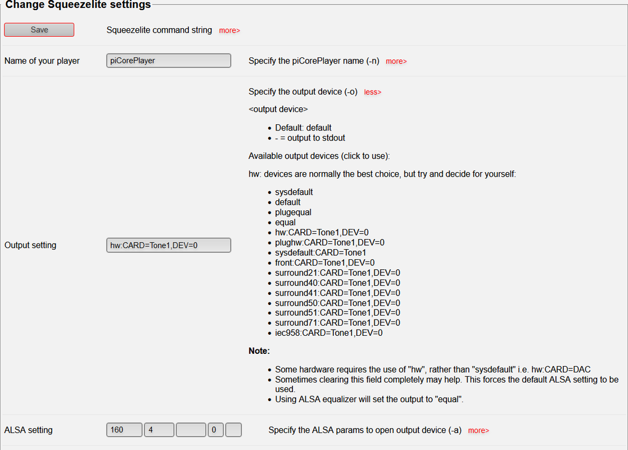
Task: Use surround50:CARD=Tone1,DEV=0 output device
Action: pos(338,303)
